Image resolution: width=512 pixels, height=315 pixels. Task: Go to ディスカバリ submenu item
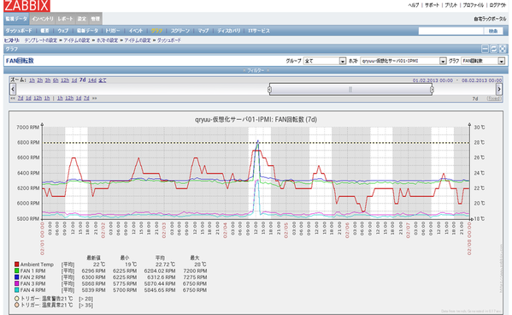coord(229,31)
